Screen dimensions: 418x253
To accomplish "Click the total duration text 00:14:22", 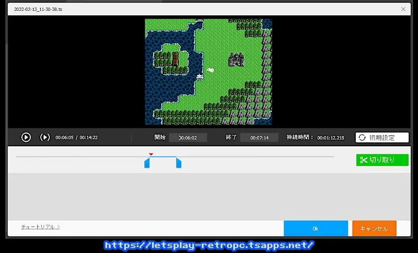I will click(x=88, y=138).
